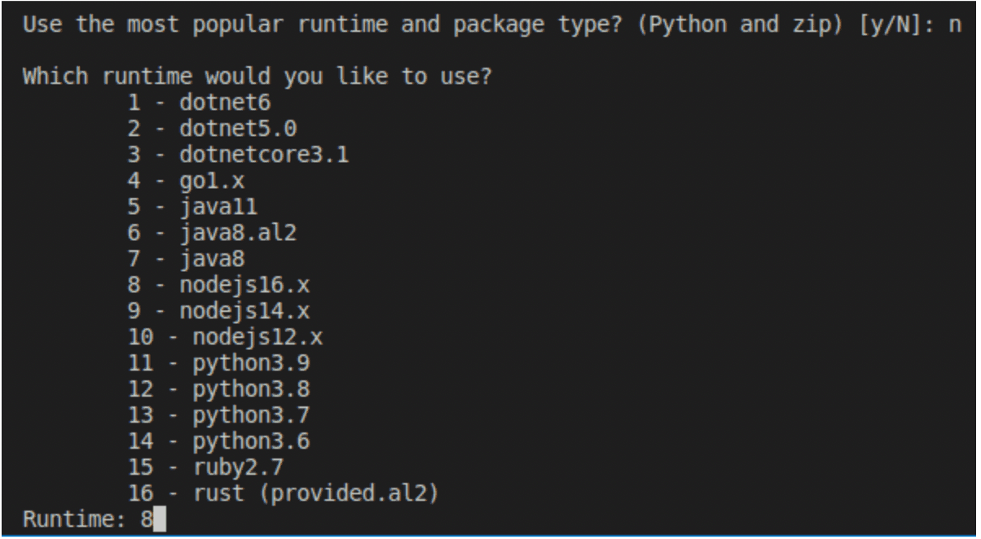The image size is (981, 539).
Task: Place cursor at the "Runtime: 8" input prompt
Action: coord(95,519)
